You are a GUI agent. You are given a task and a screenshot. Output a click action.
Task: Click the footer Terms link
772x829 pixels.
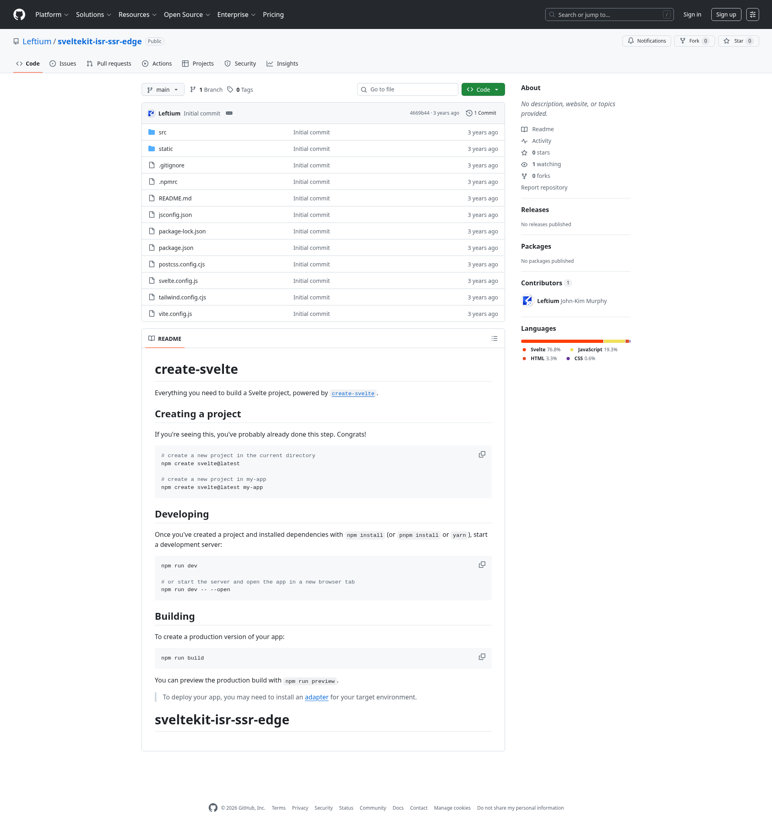pos(278,808)
